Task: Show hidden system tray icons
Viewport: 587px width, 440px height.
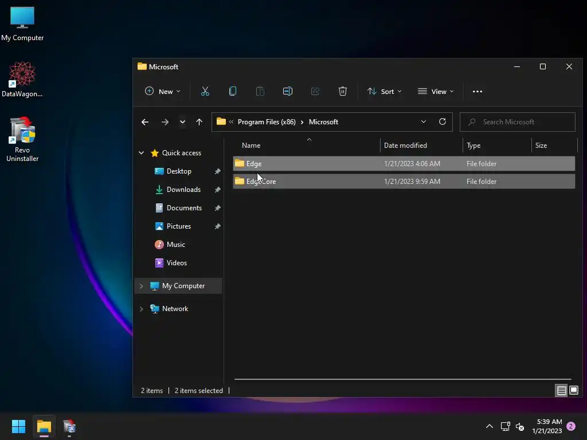Action: click(x=490, y=426)
